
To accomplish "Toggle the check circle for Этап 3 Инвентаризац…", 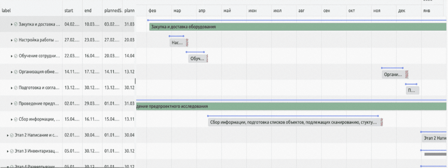I will (x=12, y=151).
